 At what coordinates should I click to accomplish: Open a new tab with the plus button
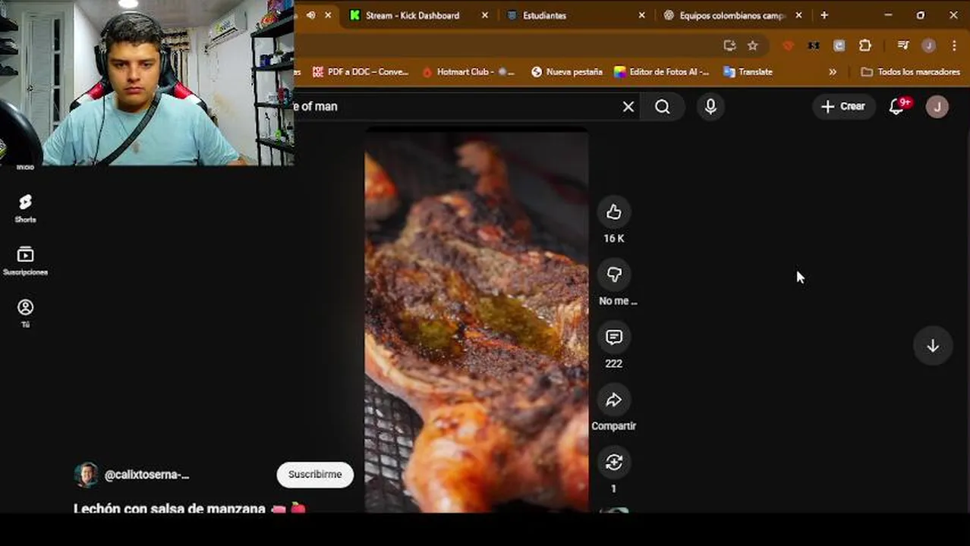tap(824, 15)
